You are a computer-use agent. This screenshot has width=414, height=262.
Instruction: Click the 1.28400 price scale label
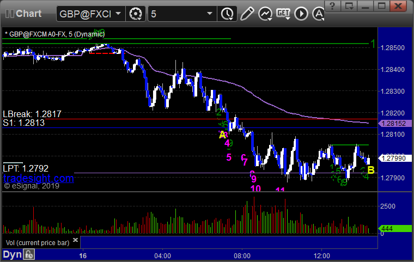(393, 70)
